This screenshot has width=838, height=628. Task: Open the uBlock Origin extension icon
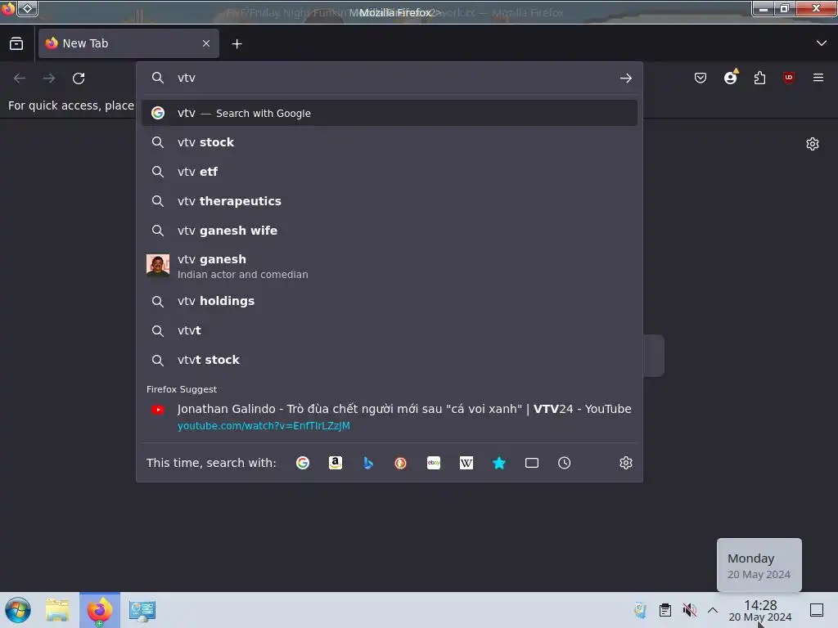click(788, 78)
